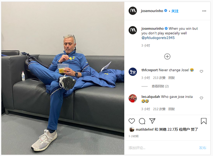Open the @pfcludogorets1945 mention link

point(158,38)
